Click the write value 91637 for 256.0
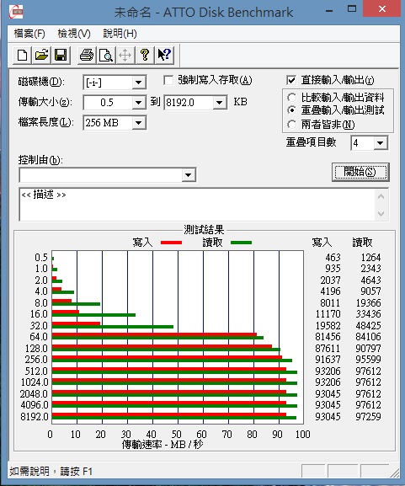The width and height of the screenshot is (405, 486). (328, 359)
